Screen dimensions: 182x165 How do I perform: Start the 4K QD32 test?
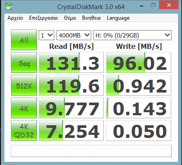24,131
